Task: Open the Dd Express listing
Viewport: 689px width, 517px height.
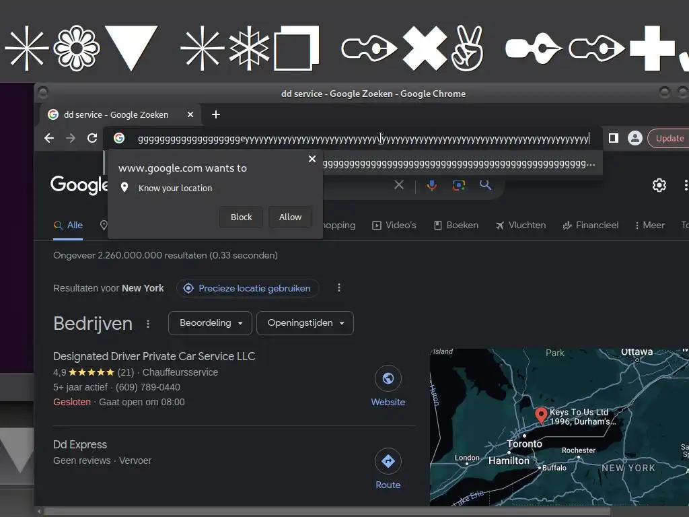Action: (x=80, y=444)
